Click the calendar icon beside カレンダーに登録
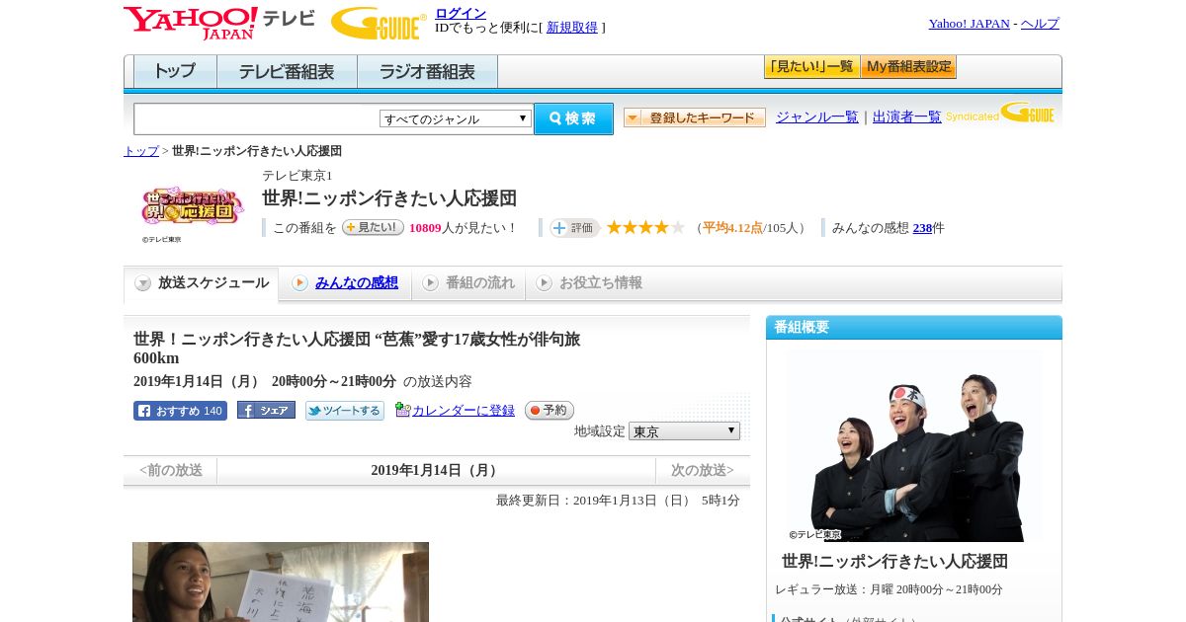 [402, 410]
